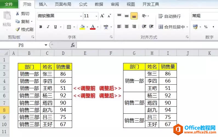Screen dimensions: 218x137
Task: Click the Cut (剪切) scissors icon
Action: click(x=17, y=13)
